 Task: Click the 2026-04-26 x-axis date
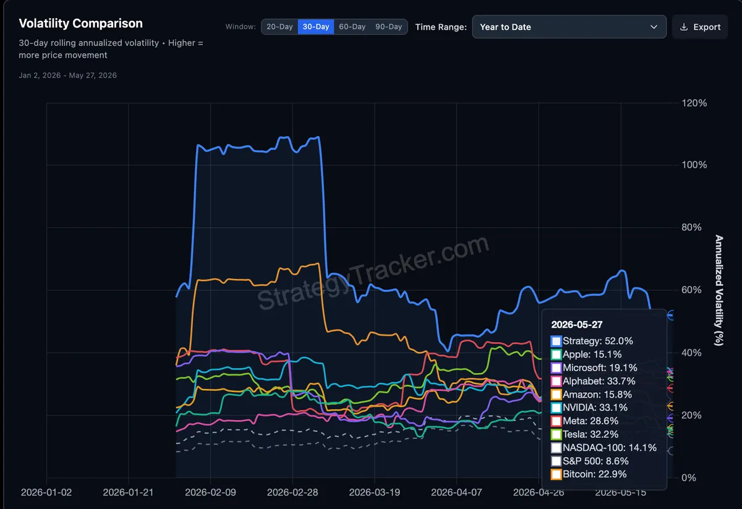[x=539, y=493]
